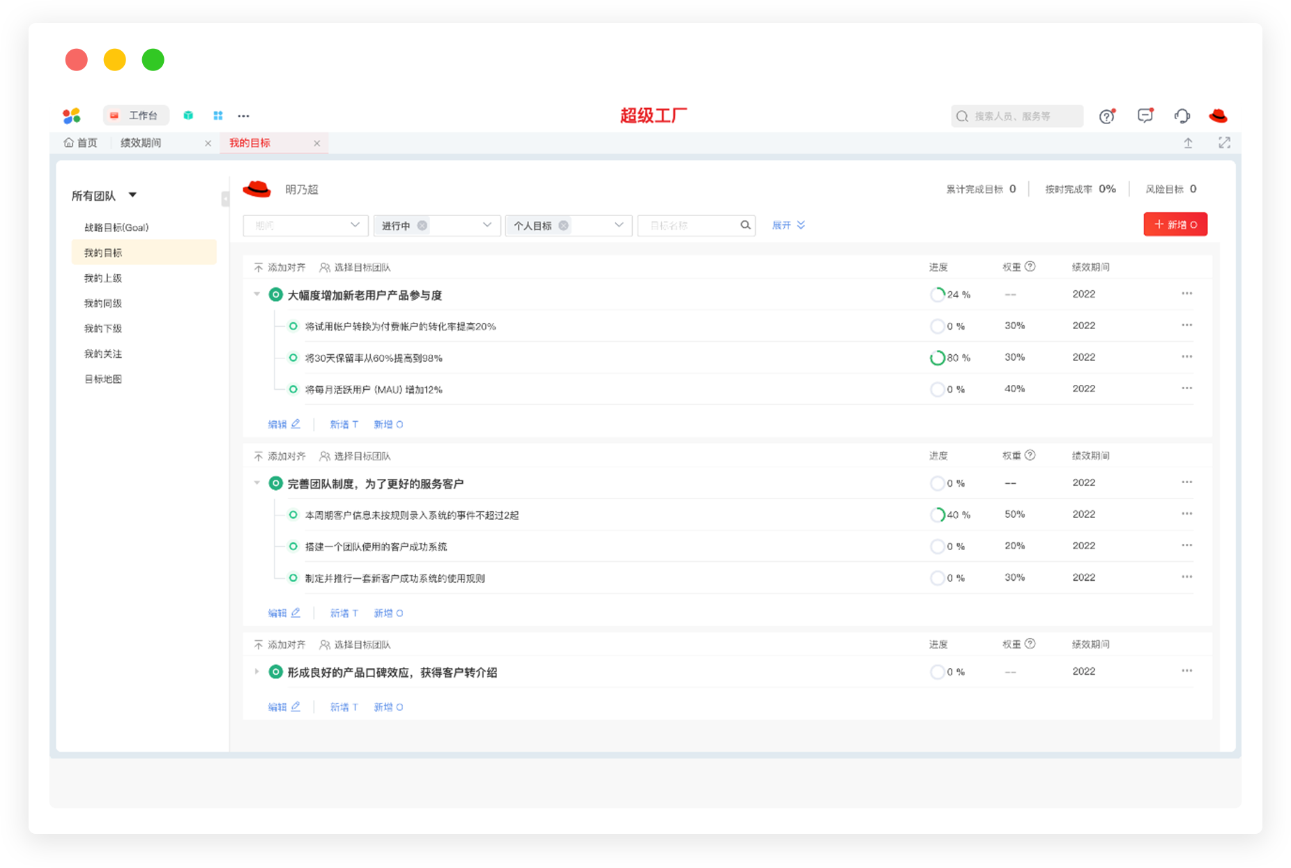Open the 进行中 status dropdown
The height and width of the screenshot is (868, 1291).
(x=487, y=225)
